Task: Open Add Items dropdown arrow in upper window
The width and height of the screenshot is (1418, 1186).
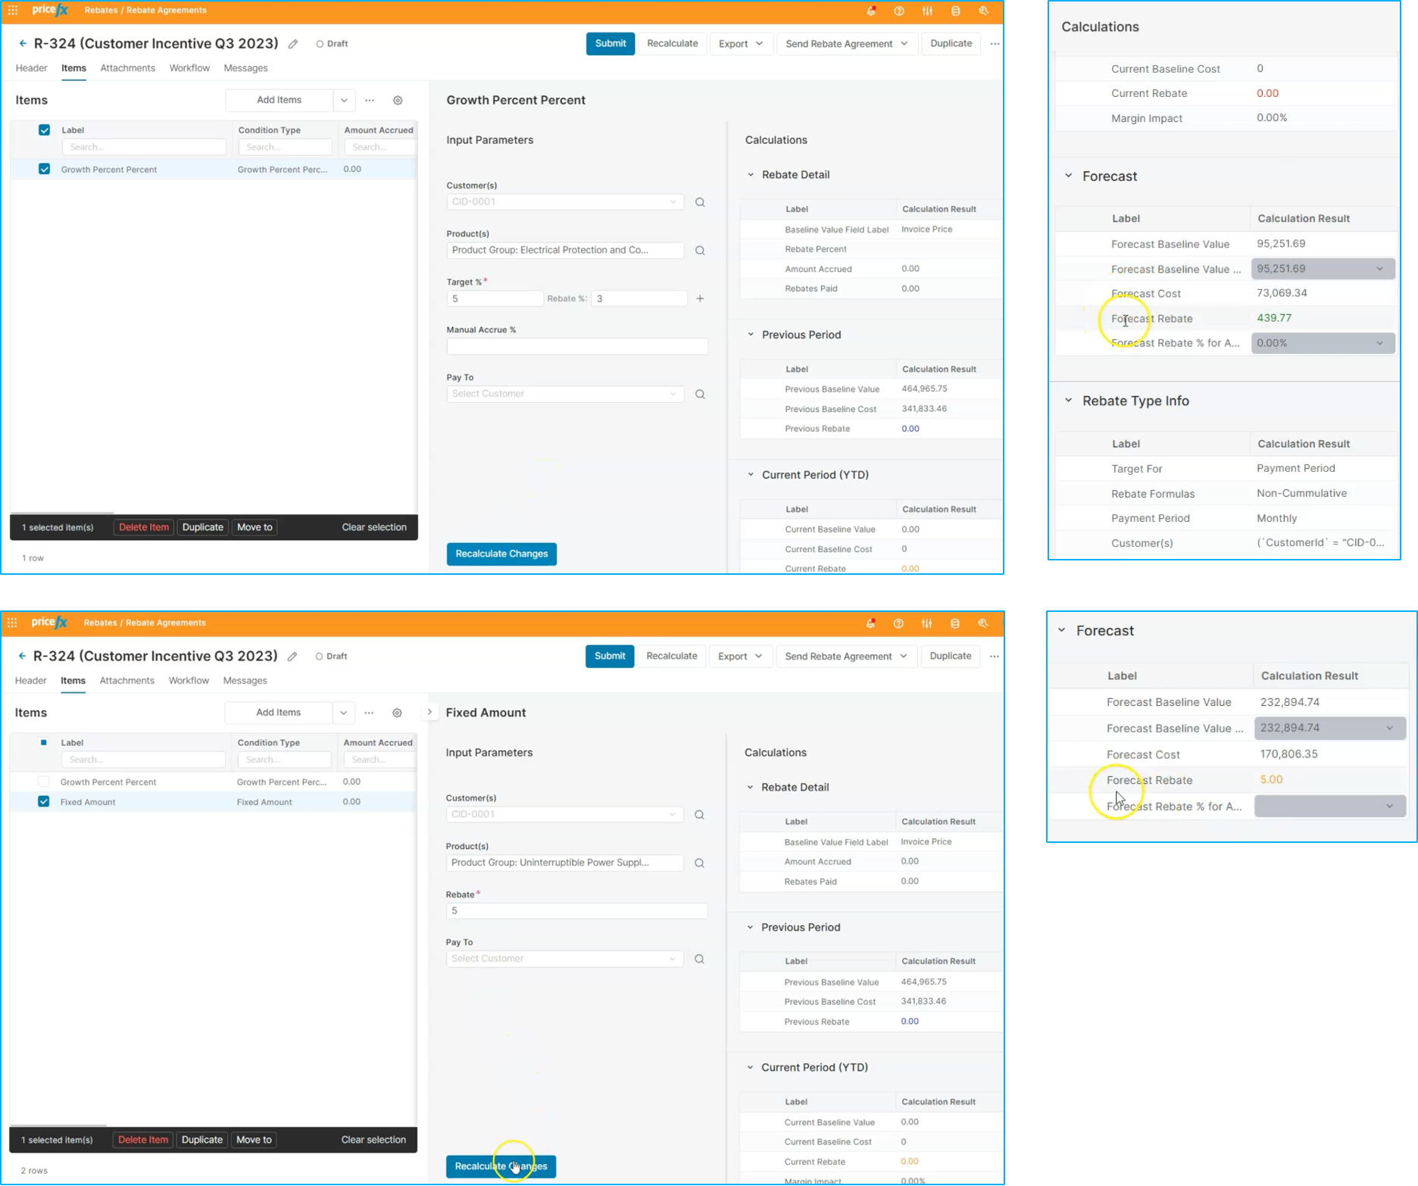Action: point(344,100)
